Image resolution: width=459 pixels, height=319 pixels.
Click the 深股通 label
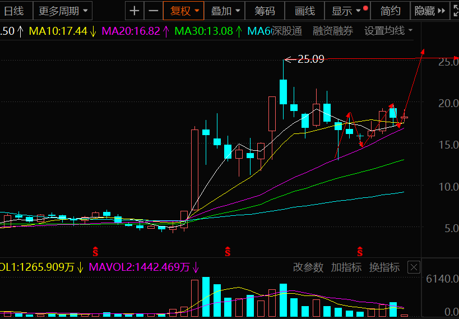287,31
